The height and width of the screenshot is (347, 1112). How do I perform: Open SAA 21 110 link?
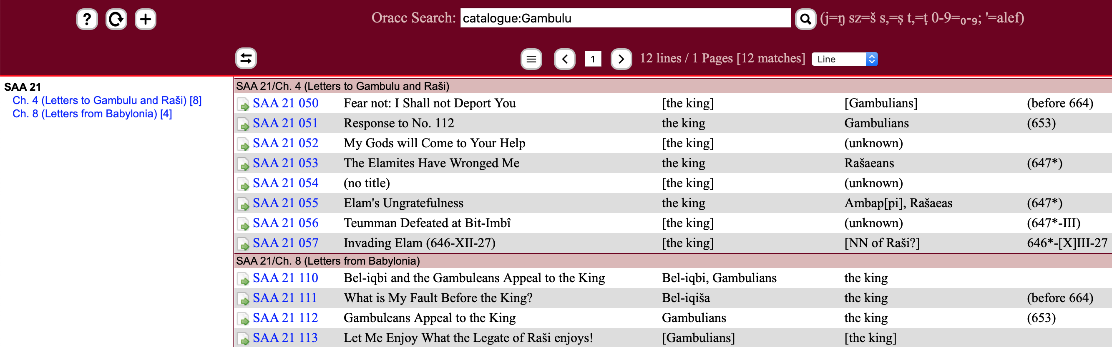tap(285, 278)
